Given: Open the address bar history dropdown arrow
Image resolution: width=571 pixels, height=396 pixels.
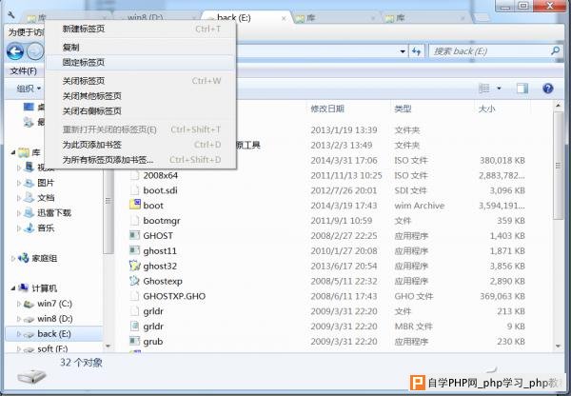Looking at the screenshot, I should (x=403, y=51).
